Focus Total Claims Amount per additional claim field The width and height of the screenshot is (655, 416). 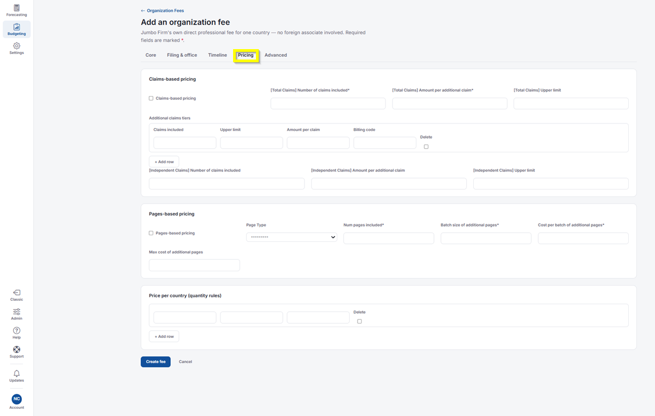(x=450, y=103)
